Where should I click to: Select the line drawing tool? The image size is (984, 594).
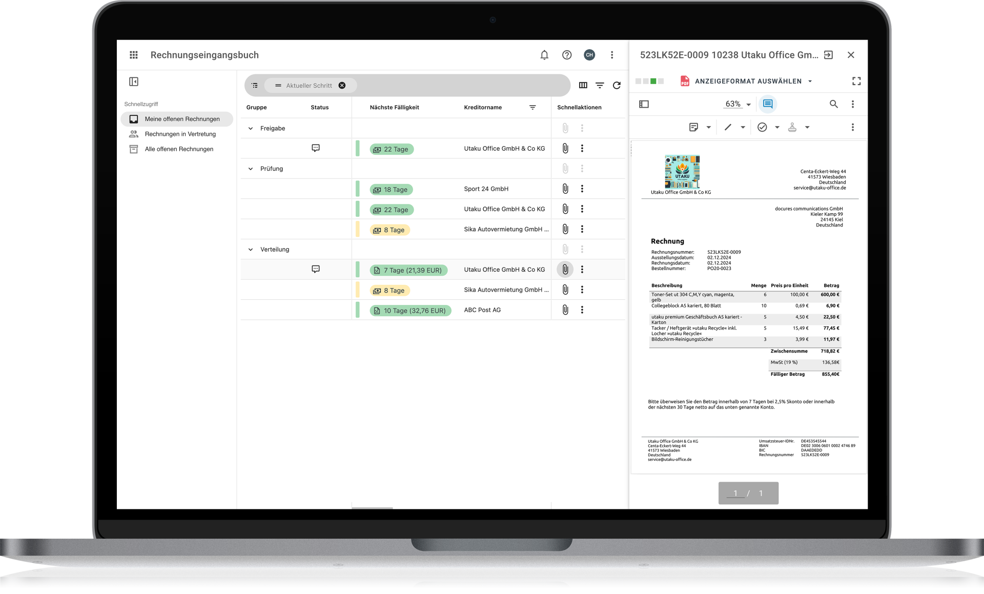tap(728, 127)
